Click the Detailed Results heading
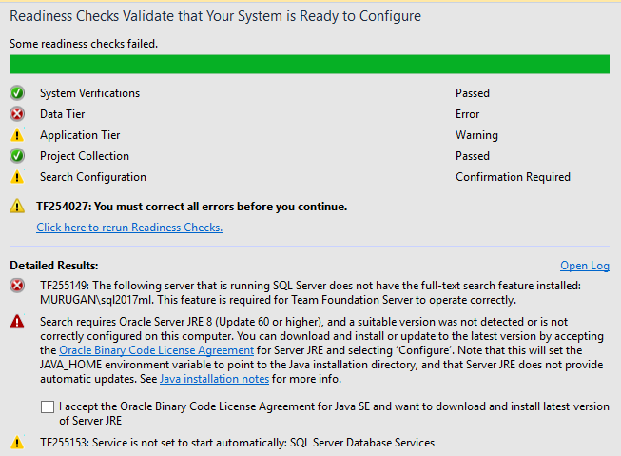This screenshot has height=456, width=621. coord(54,265)
